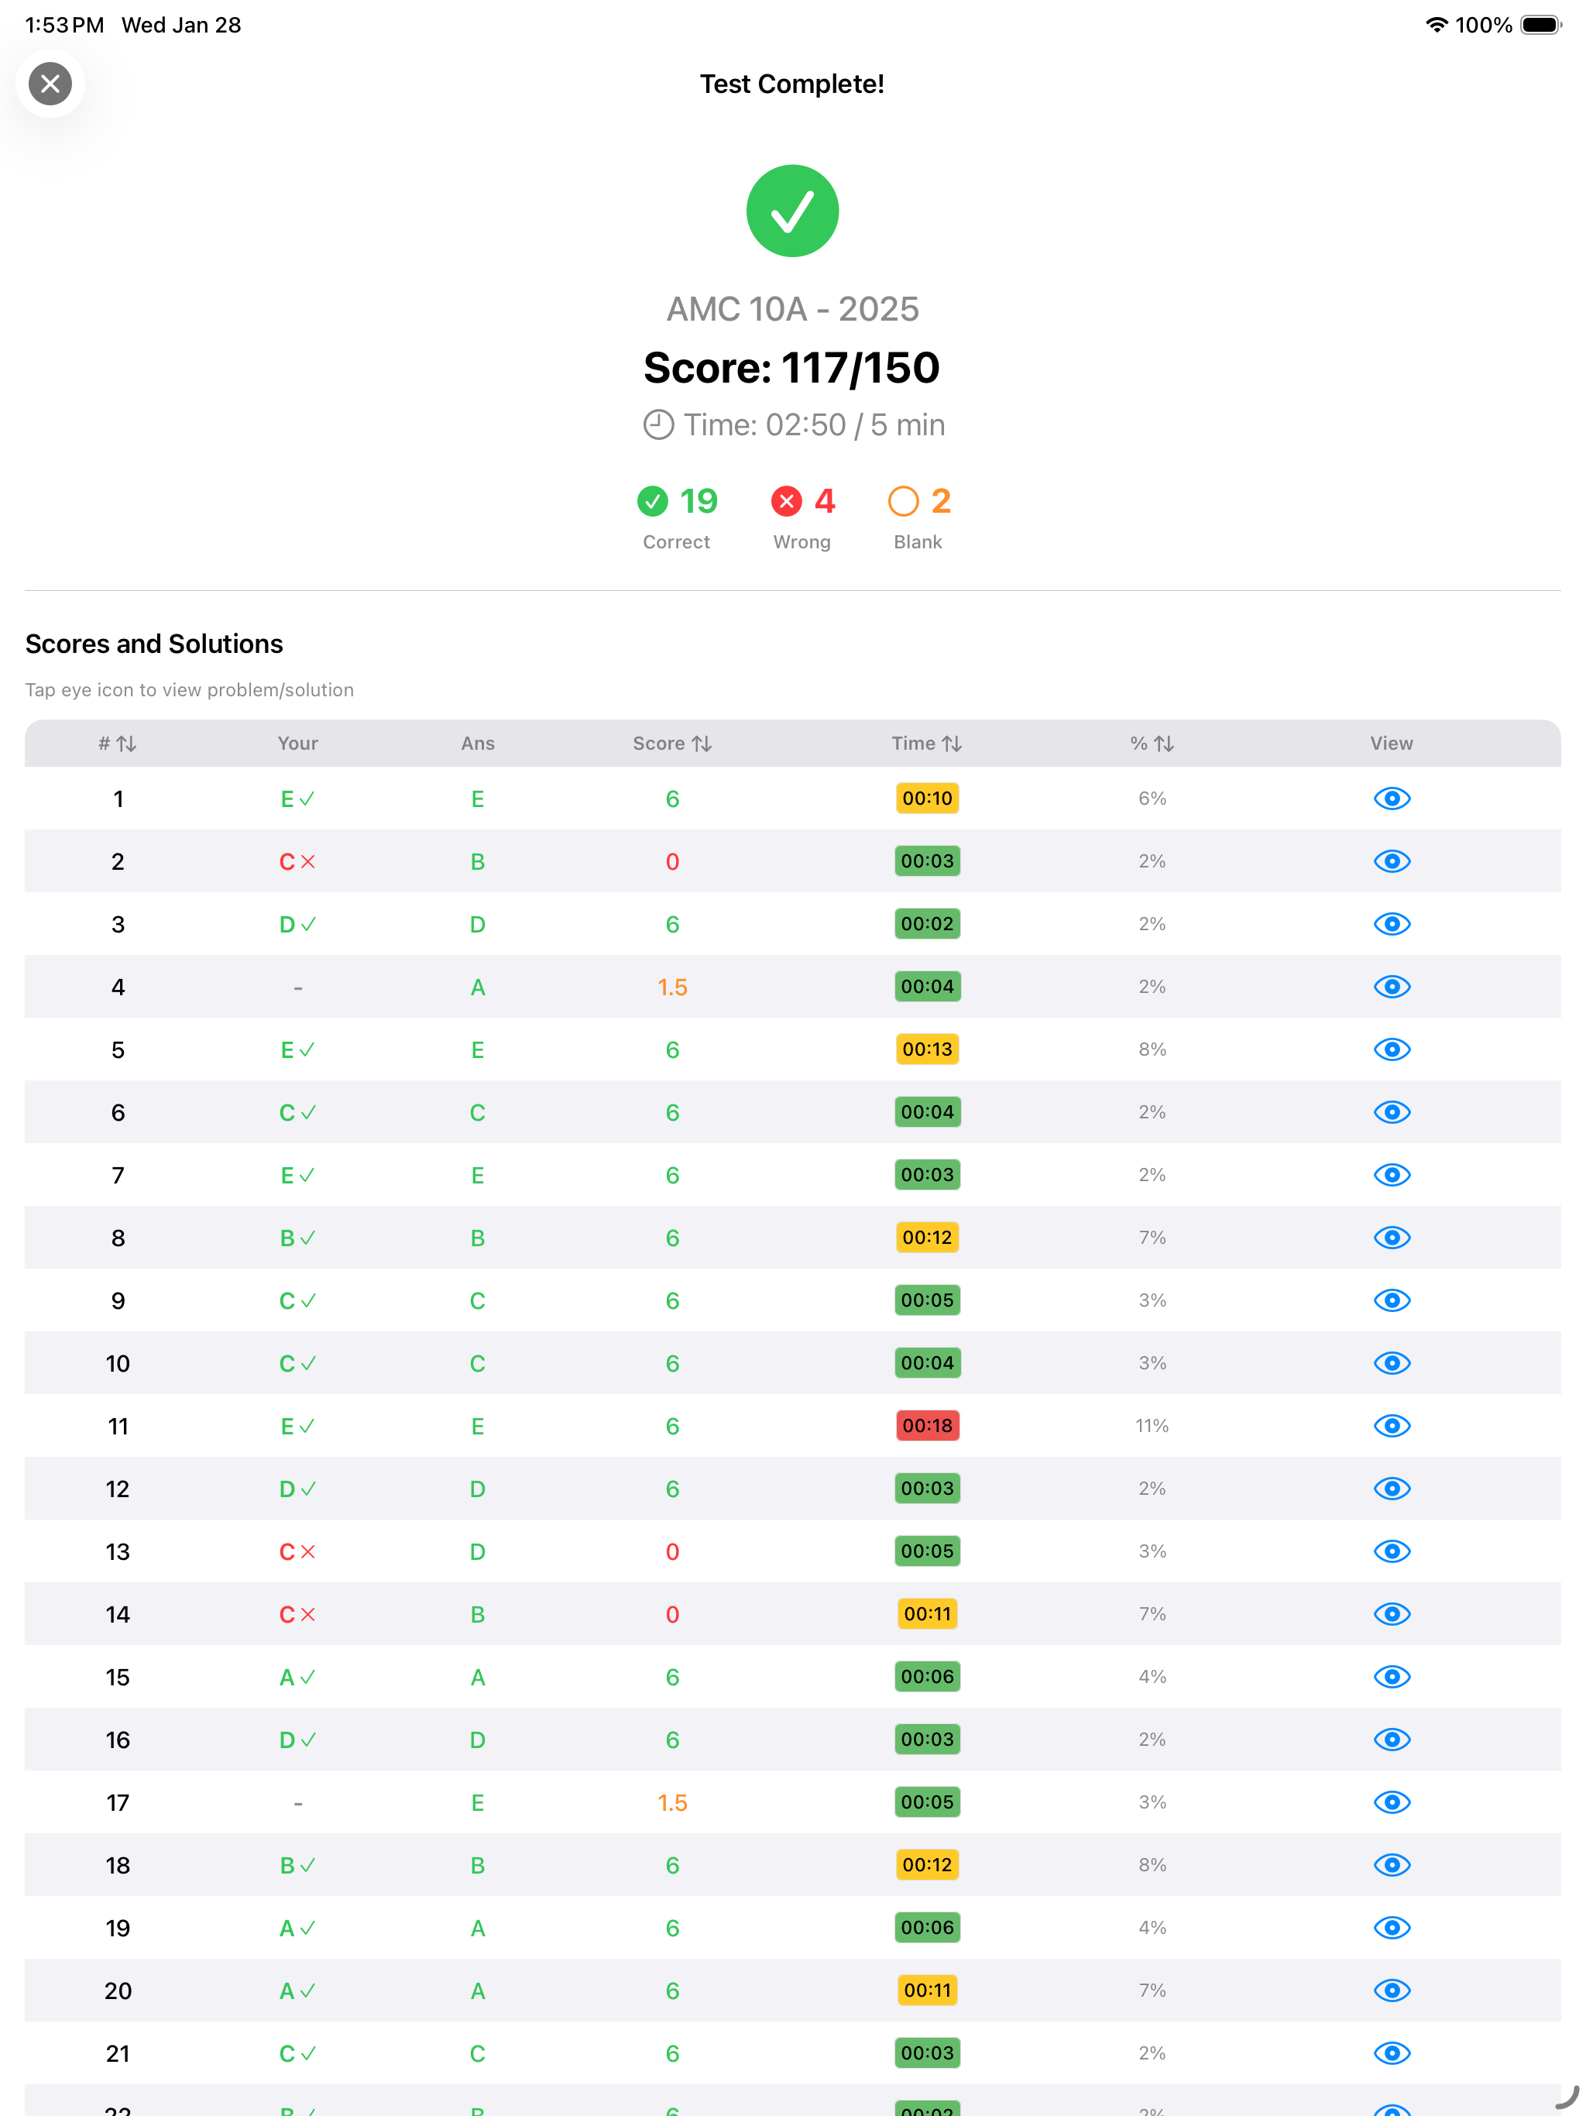Tap the 11% value in problem 11 row
The height and width of the screenshot is (2116, 1586).
(x=1152, y=1427)
